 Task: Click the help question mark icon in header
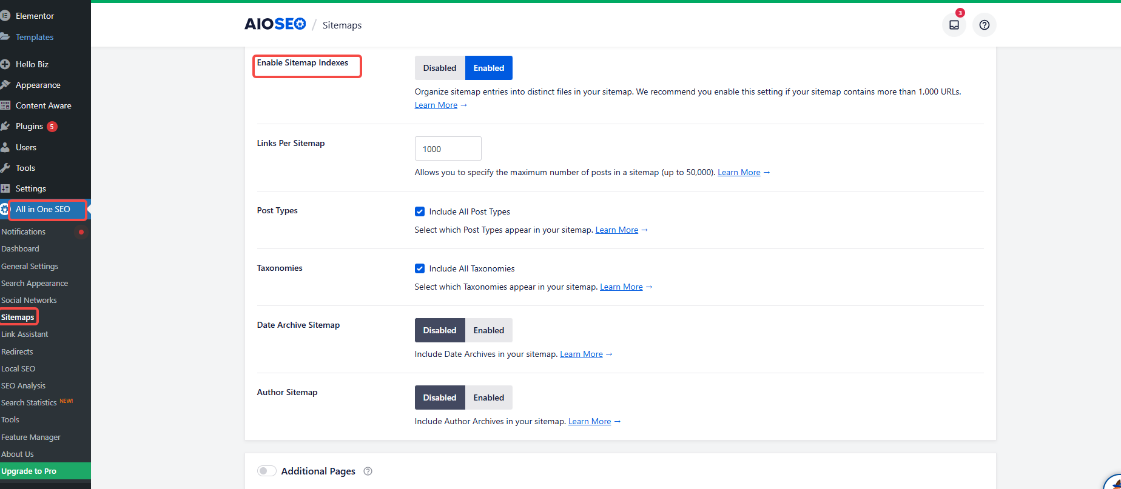[984, 25]
